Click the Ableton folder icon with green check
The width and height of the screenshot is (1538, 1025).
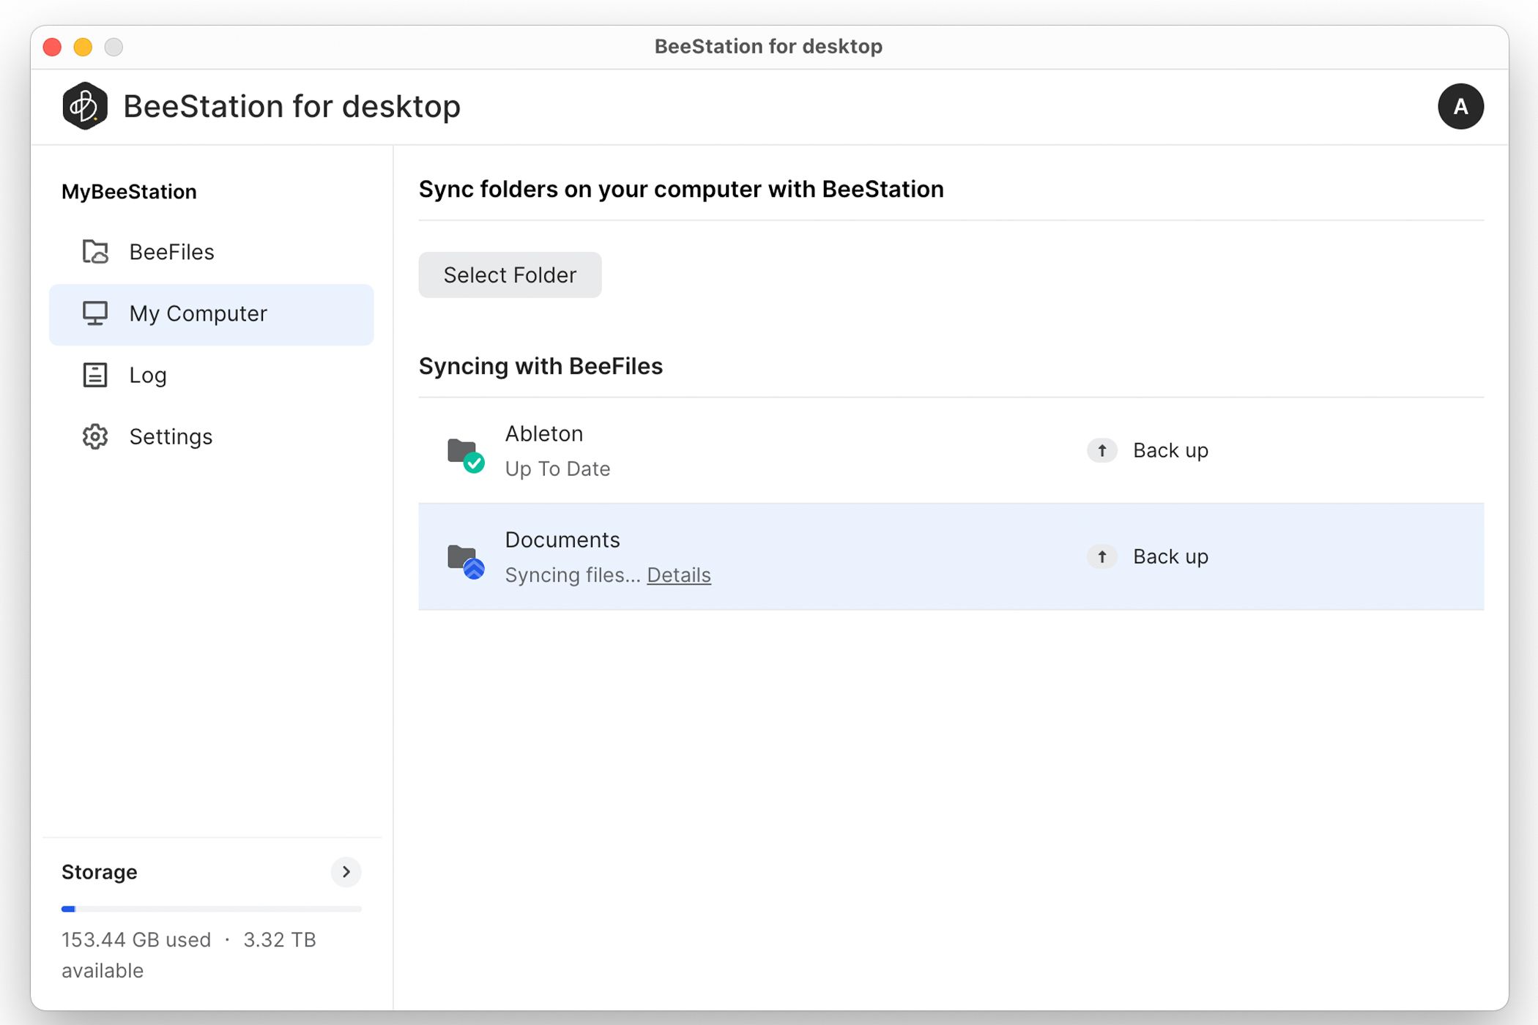tap(466, 455)
